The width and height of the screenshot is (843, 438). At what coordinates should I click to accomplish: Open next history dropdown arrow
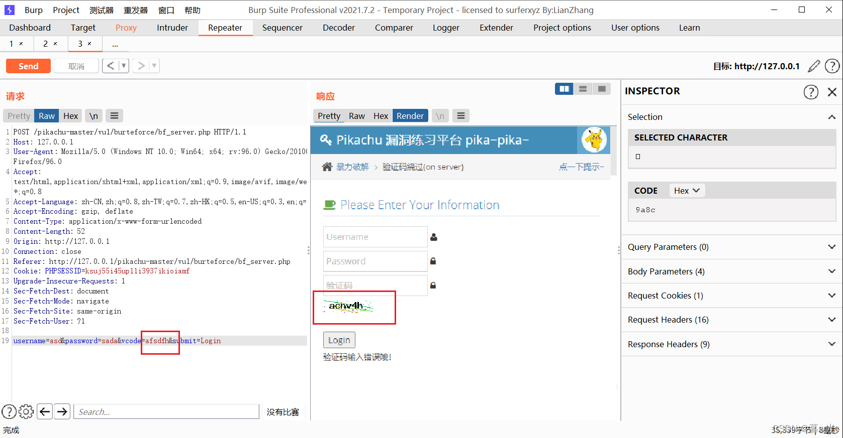[x=154, y=66]
